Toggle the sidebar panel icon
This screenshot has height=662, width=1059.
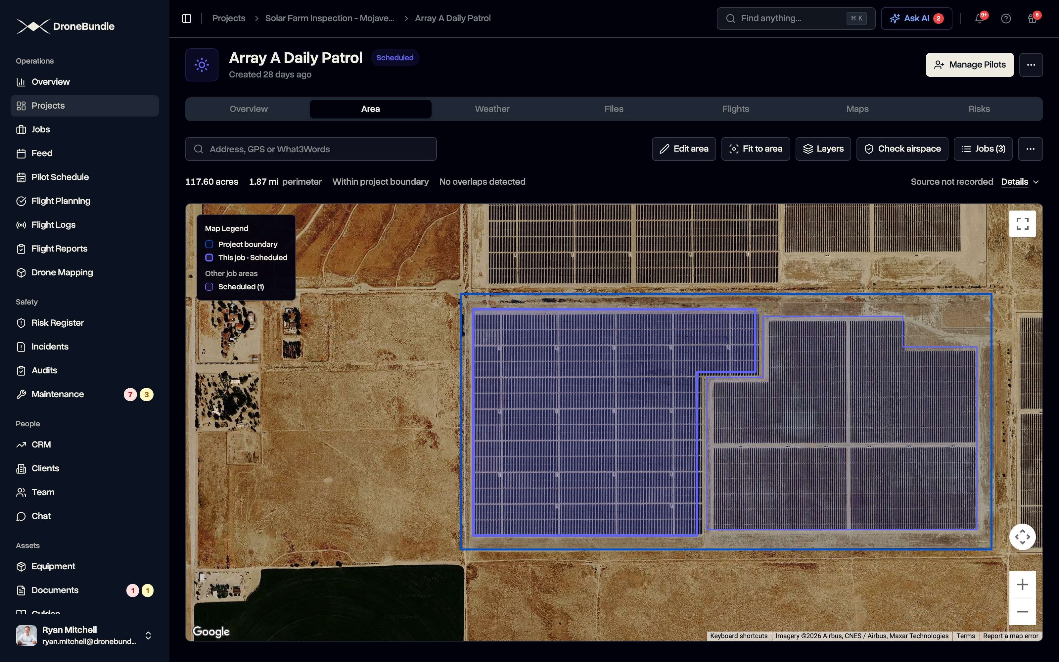click(x=186, y=19)
